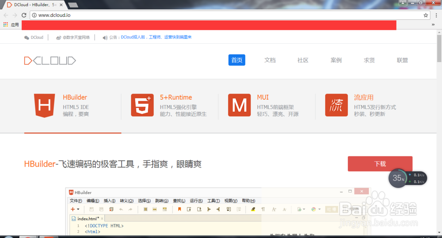Expand the dropdown arrow beside Chrome preview icon
The width and height of the screenshot is (442, 238).
320,209
